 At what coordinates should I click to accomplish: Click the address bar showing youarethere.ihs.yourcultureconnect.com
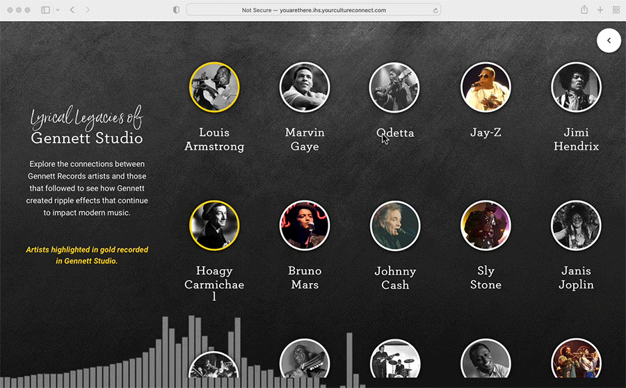pos(314,10)
